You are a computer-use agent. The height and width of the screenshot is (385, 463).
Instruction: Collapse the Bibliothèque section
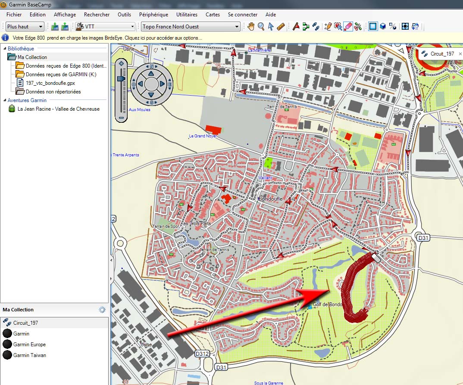point(5,48)
